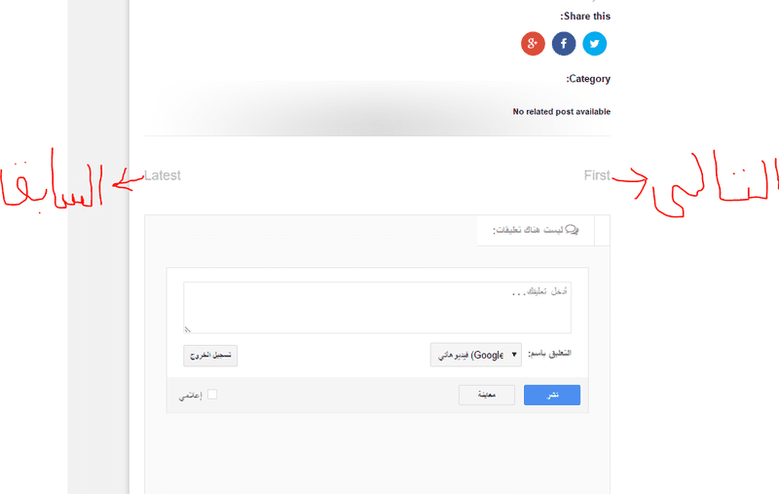The width and height of the screenshot is (779, 494).
Task: Open the First post link
Action: click(597, 175)
